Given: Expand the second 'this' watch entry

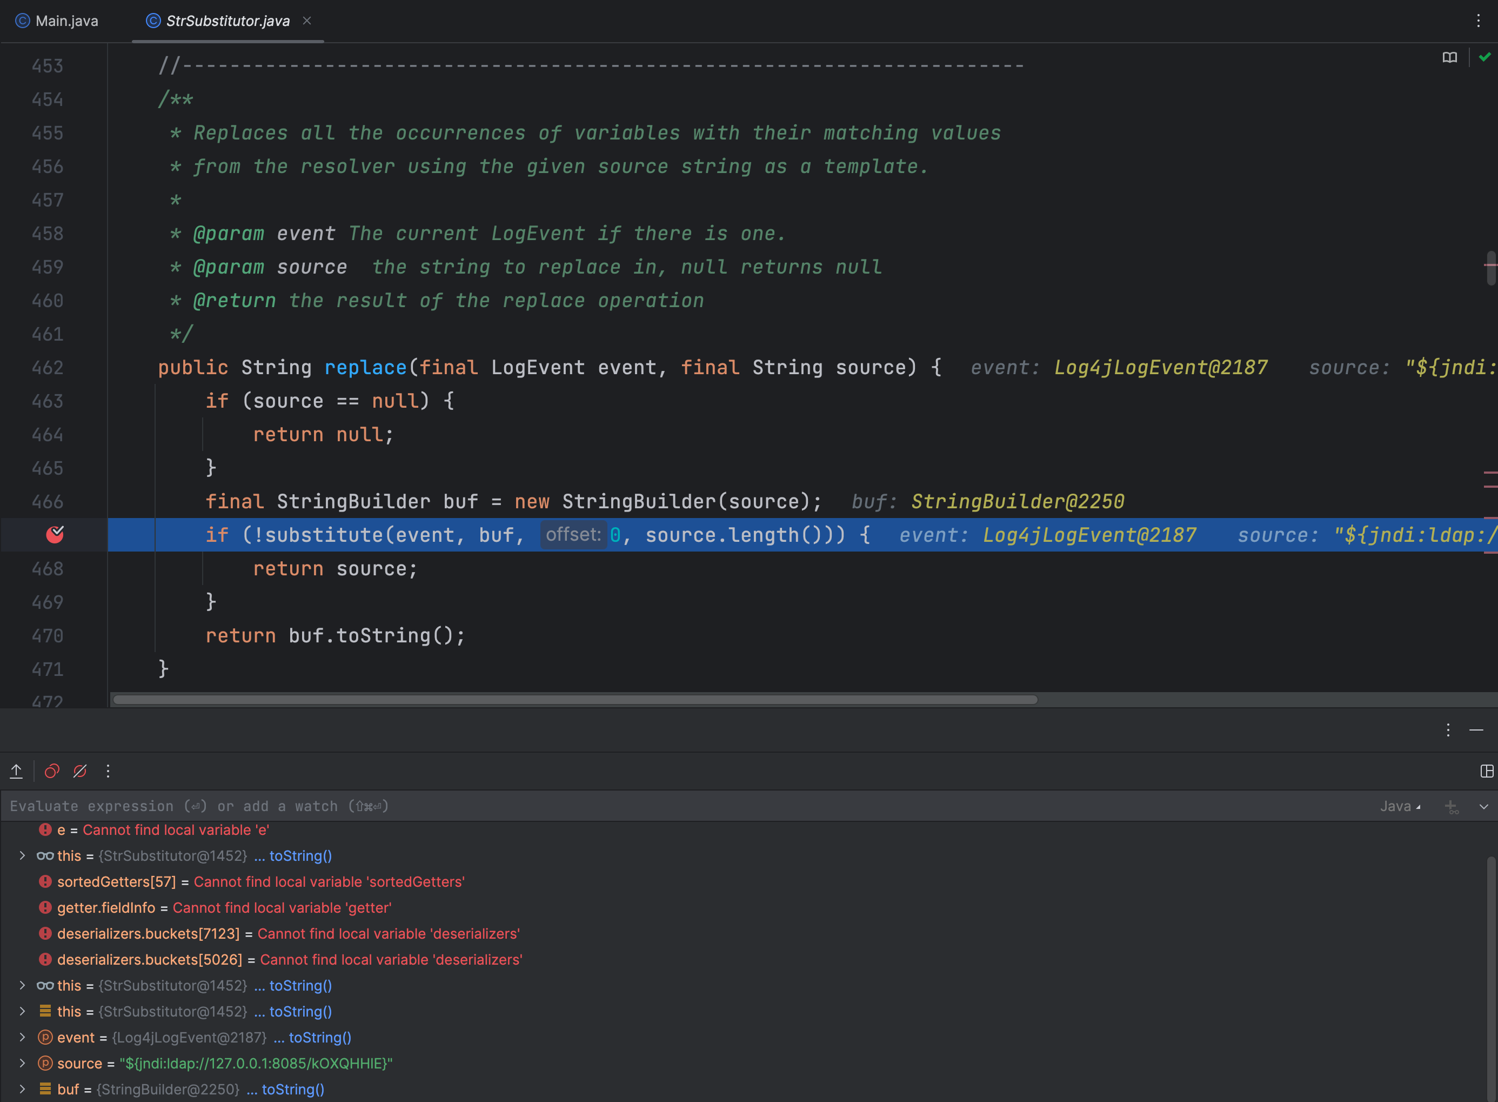Looking at the screenshot, I should click(x=22, y=985).
